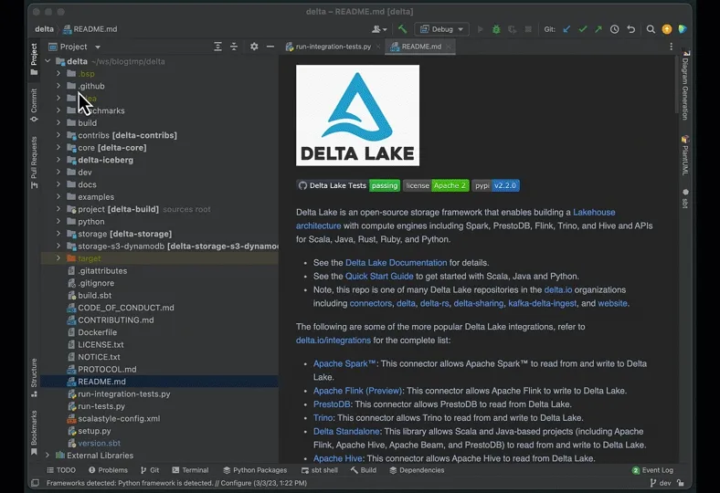Open Search Everywhere magnifier icon
Image resolution: width=720 pixels, height=493 pixels.
tap(651, 29)
